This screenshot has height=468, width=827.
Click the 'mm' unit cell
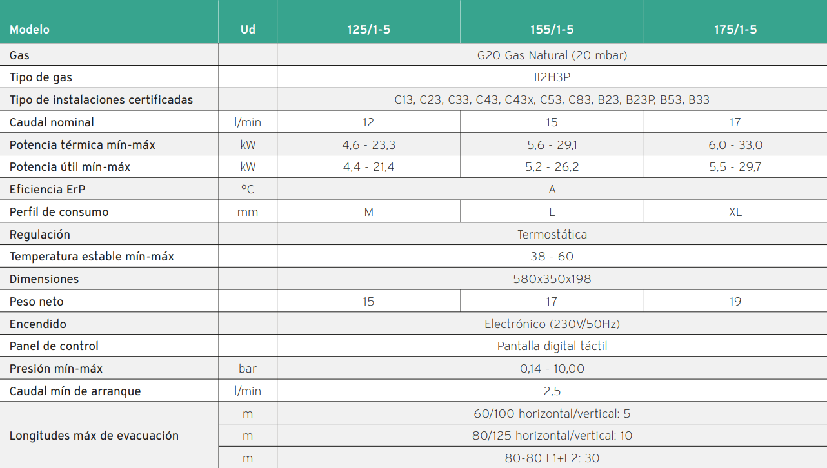coord(248,212)
